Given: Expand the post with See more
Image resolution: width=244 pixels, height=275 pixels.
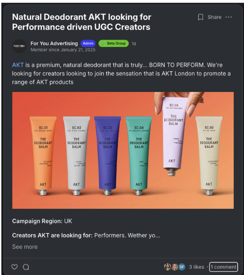Looking at the screenshot, I should click(25, 247).
